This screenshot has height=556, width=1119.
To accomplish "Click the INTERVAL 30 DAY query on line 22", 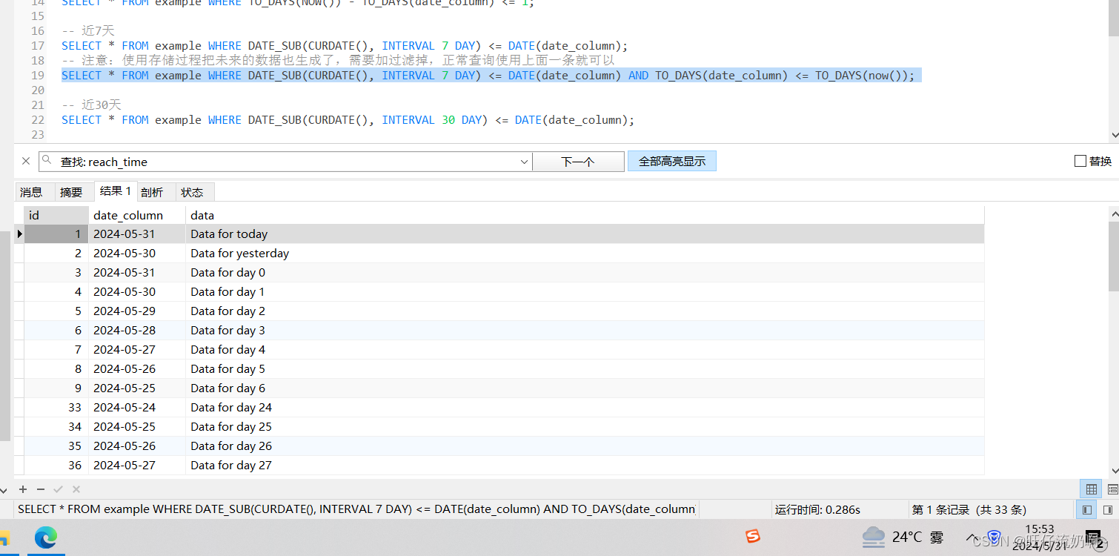I will click(x=348, y=120).
